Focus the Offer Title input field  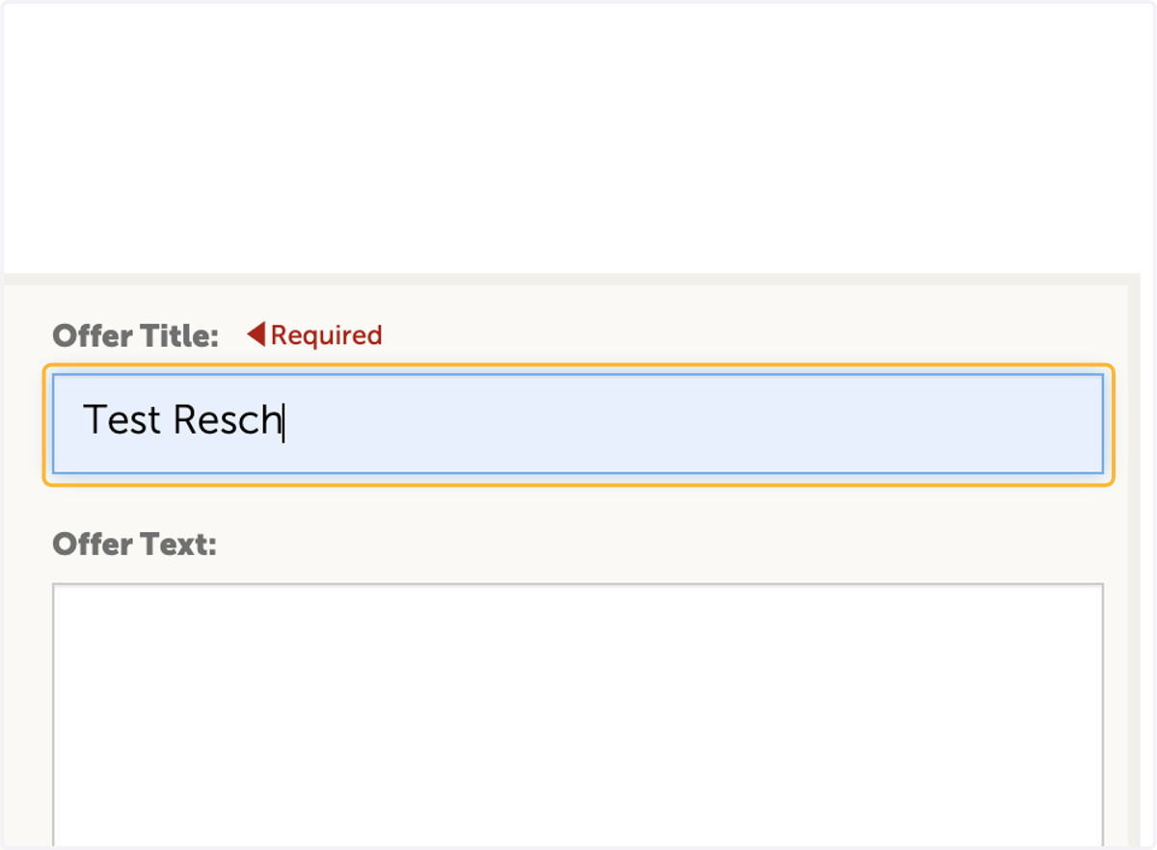pos(578,424)
